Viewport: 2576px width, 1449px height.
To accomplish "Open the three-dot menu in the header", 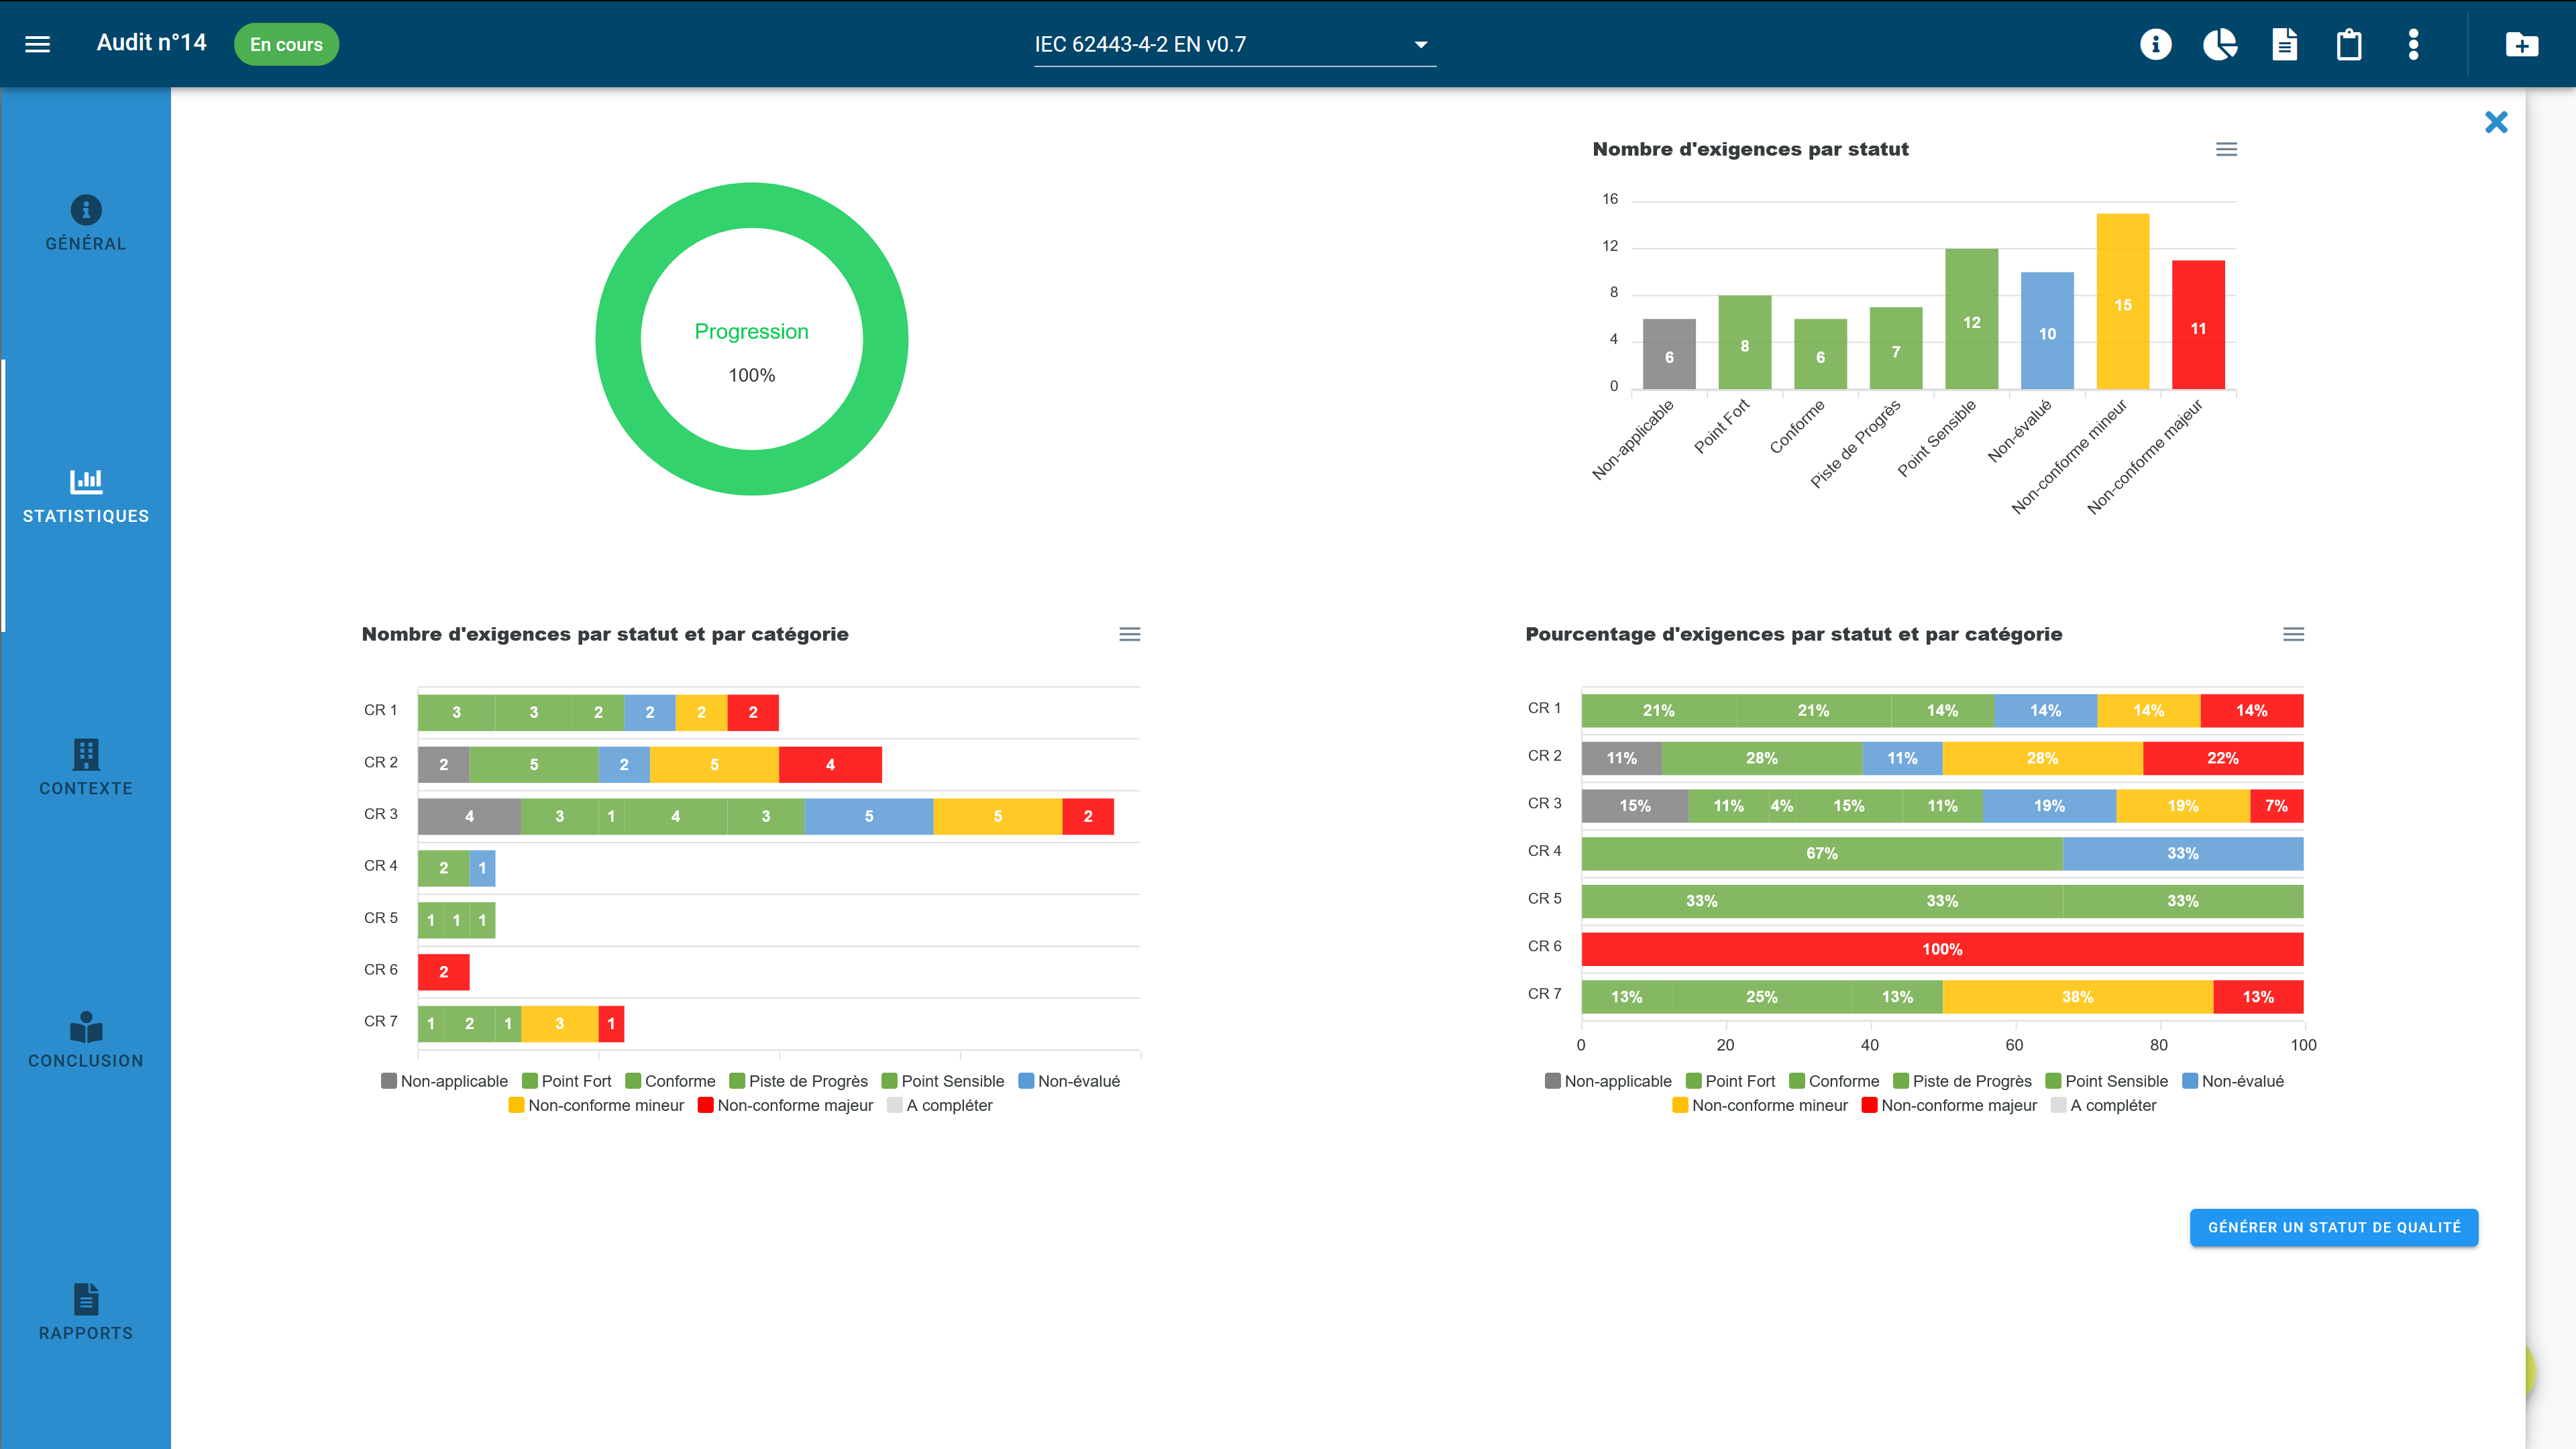I will [2413, 44].
